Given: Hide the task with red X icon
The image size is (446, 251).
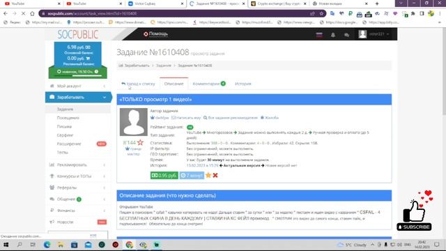Looking at the screenshot, I should coord(215,175).
